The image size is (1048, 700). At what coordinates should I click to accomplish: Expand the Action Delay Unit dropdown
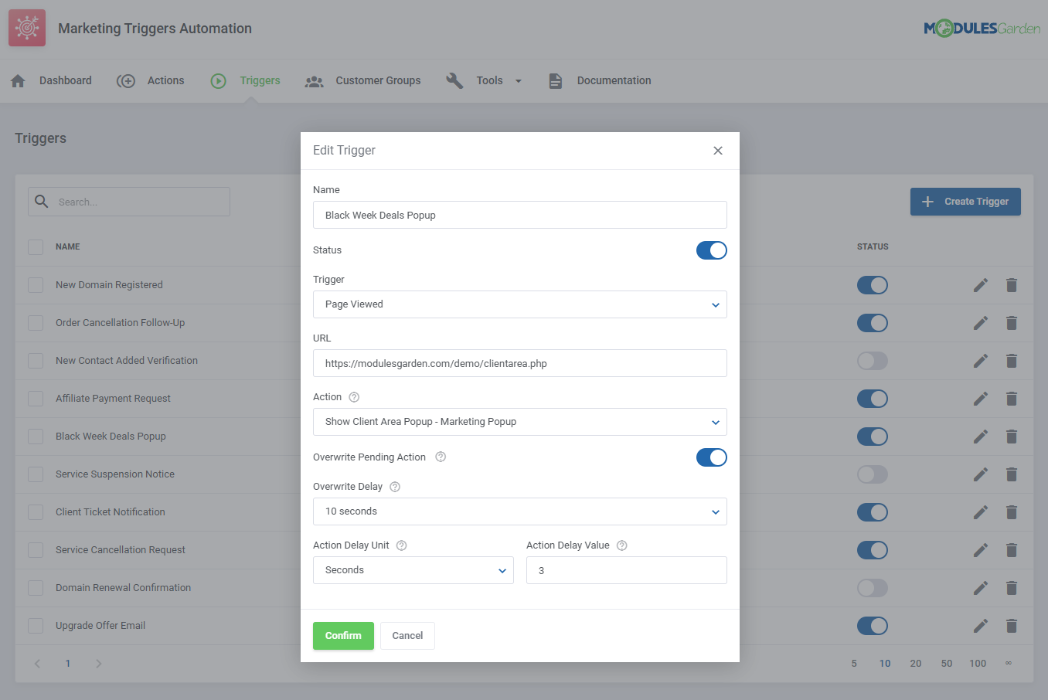(413, 570)
